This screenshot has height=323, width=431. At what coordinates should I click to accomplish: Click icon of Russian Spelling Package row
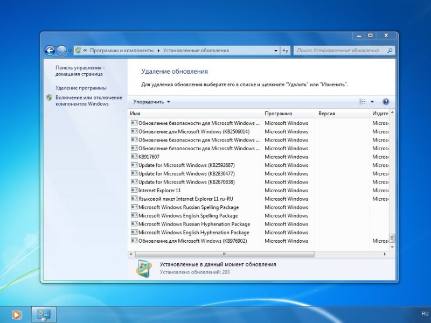click(134, 207)
